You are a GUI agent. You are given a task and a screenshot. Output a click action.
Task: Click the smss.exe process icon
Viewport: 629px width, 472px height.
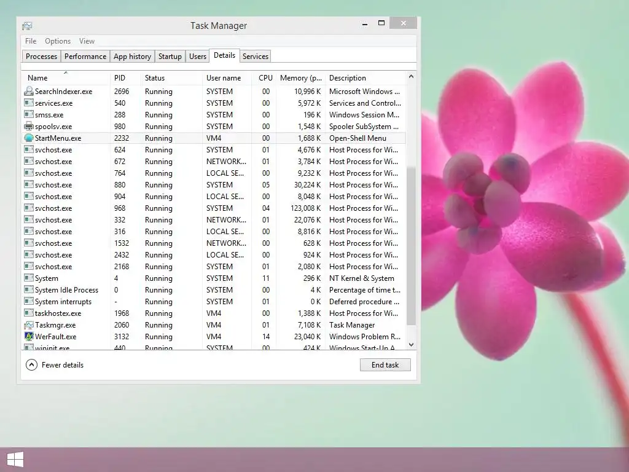click(x=29, y=114)
